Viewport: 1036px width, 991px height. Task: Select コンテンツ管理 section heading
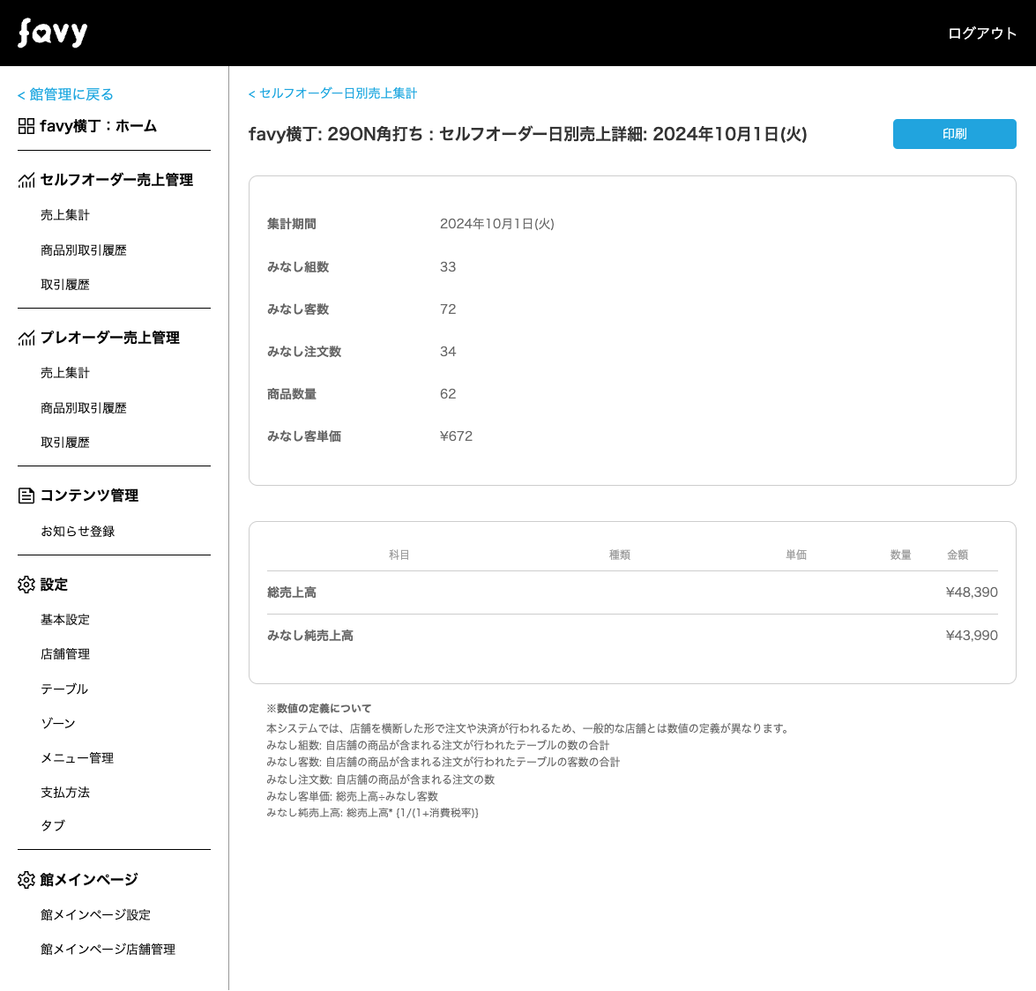[89, 495]
